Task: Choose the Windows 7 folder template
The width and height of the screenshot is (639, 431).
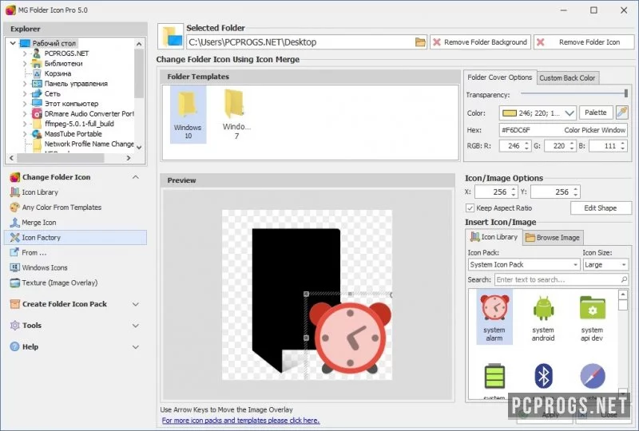Action: pos(236,114)
